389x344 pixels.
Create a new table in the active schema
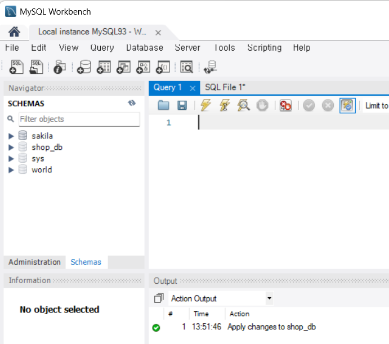pyautogui.click(x=104, y=67)
